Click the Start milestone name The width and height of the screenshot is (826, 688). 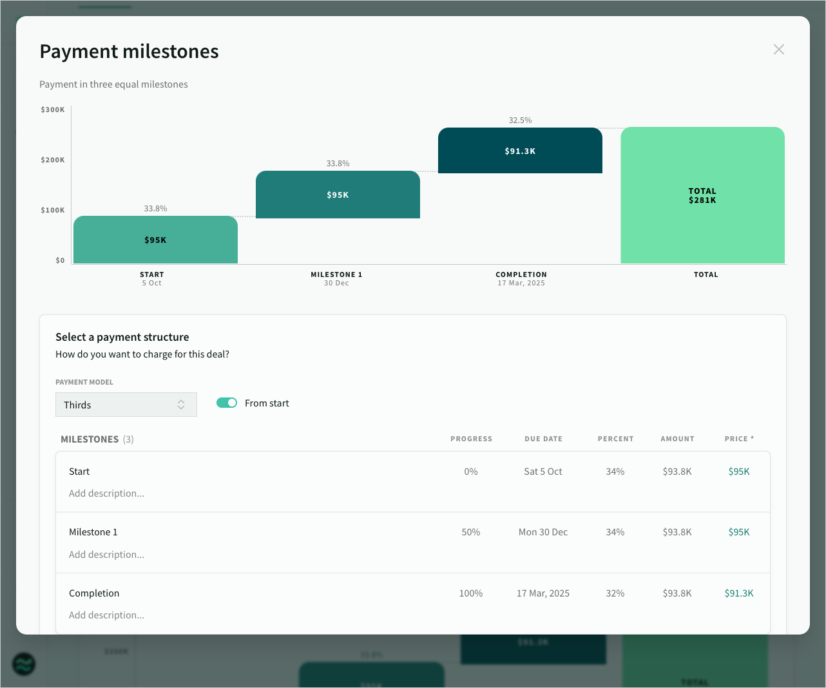point(79,472)
